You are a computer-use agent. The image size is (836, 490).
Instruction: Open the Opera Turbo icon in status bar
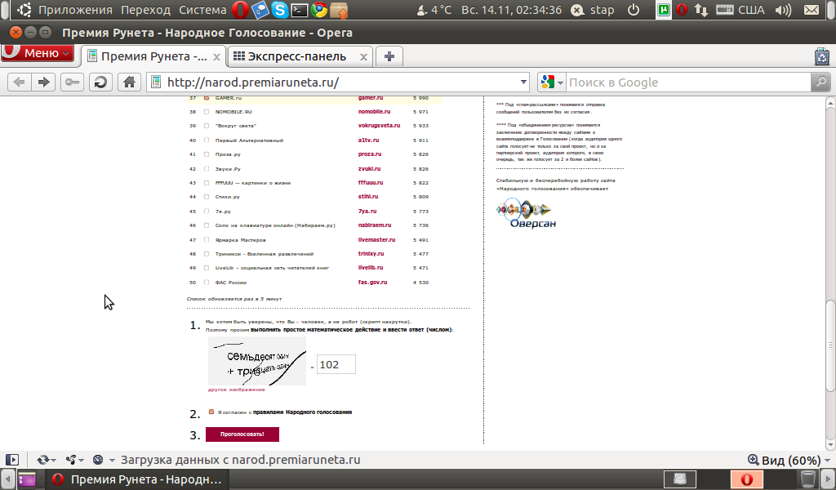pyautogui.click(x=98, y=460)
